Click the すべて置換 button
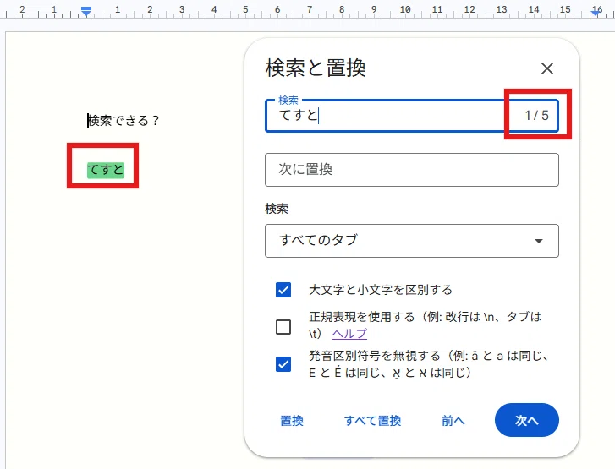 click(x=372, y=421)
